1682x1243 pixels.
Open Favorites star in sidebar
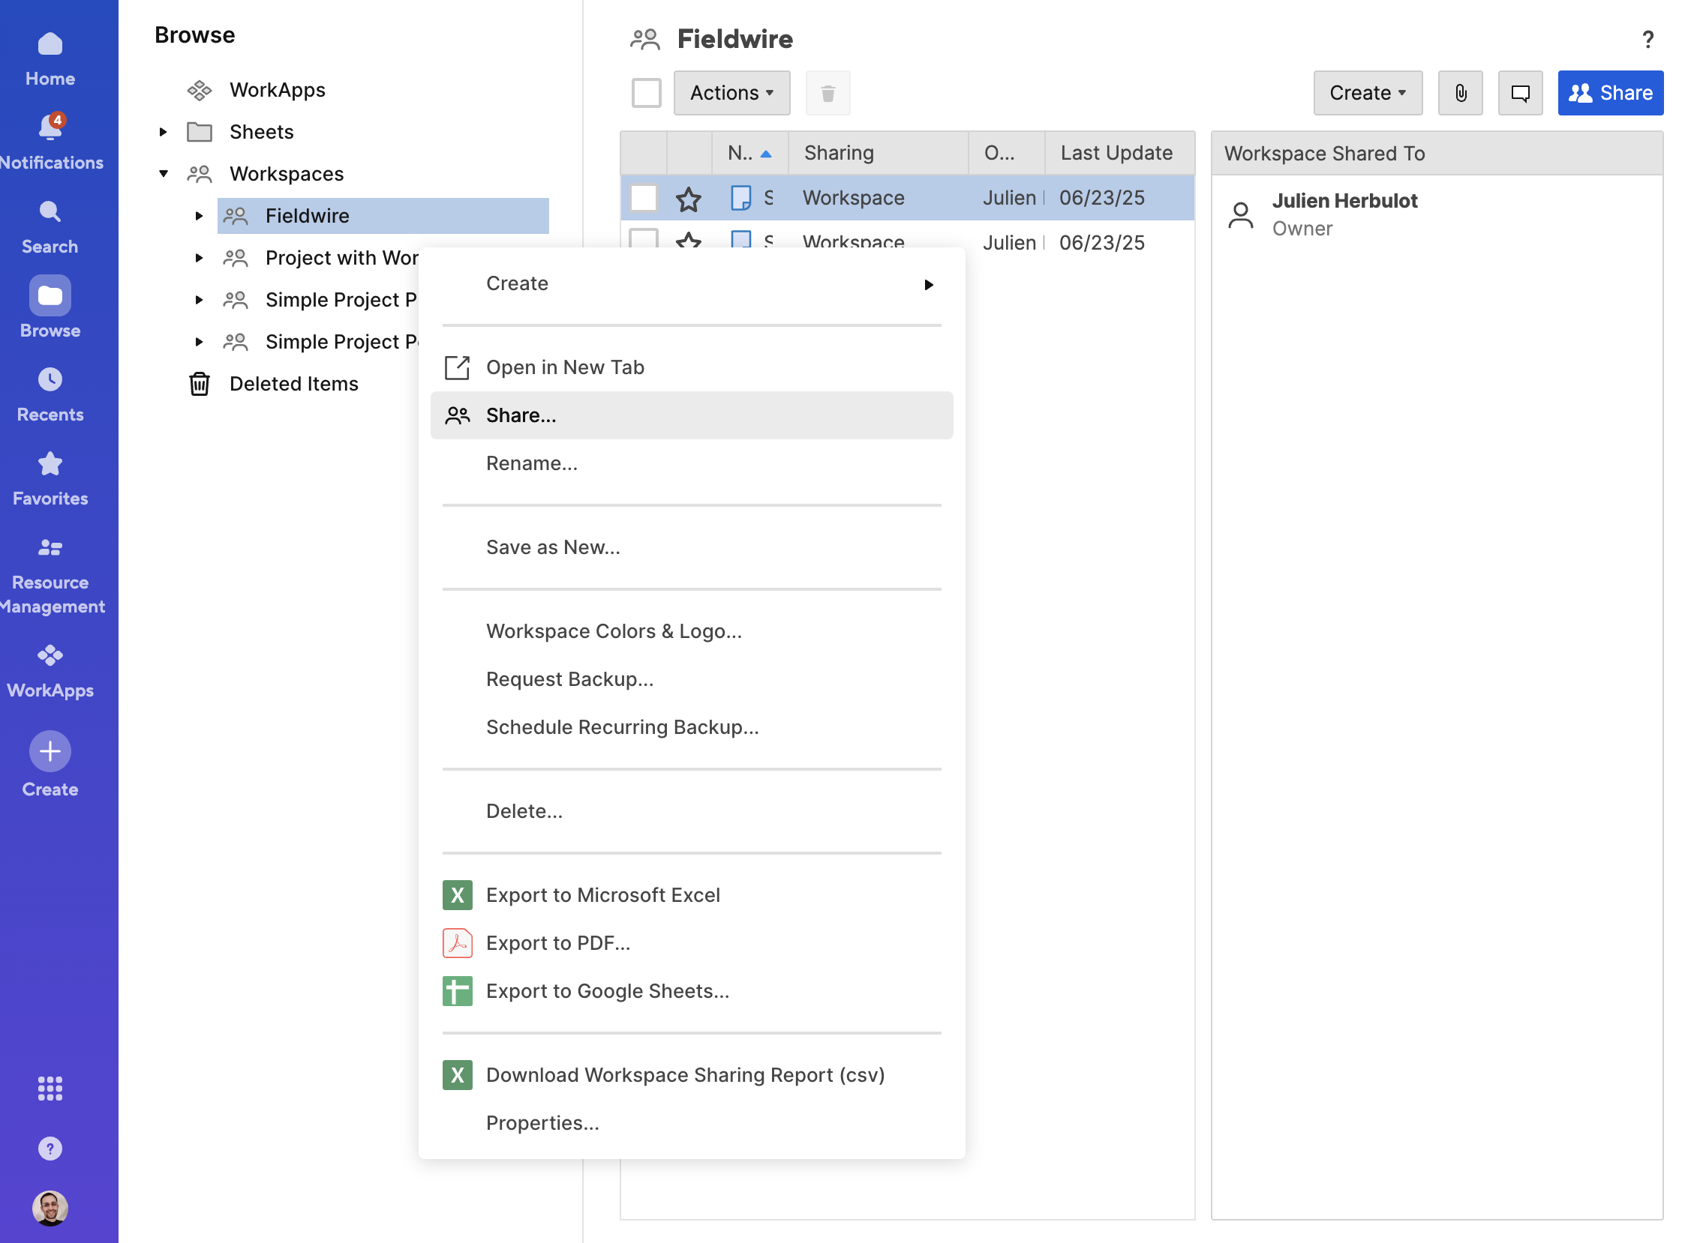point(50,464)
